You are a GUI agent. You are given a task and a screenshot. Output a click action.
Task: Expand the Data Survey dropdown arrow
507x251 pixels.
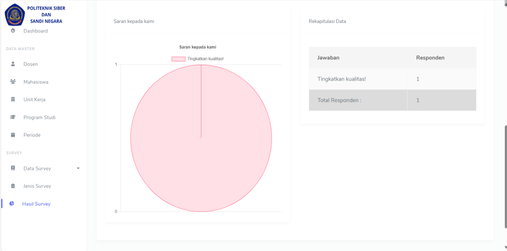click(x=78, y=168)
